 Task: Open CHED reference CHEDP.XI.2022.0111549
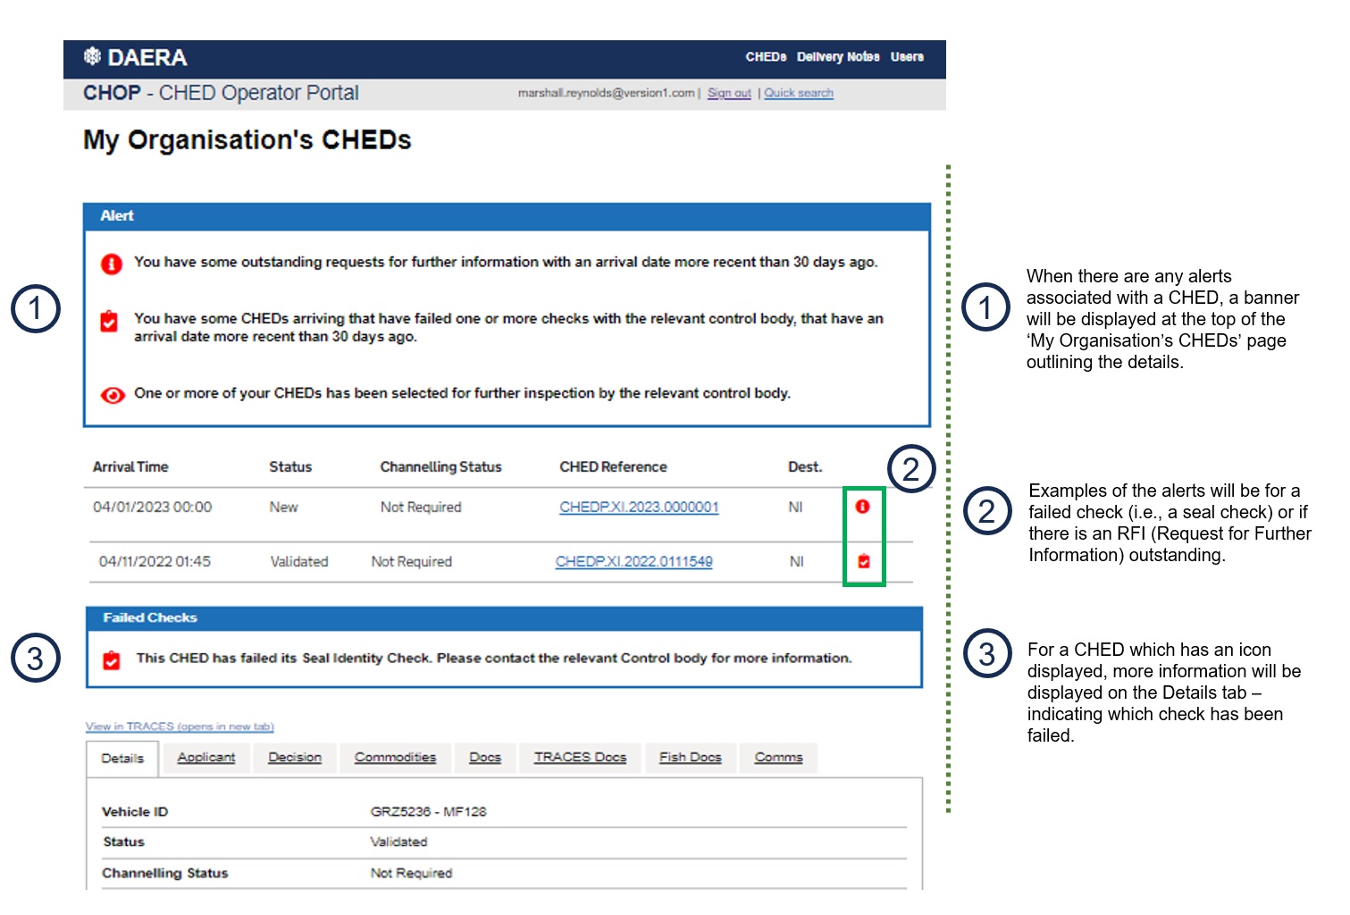point(634,562)
